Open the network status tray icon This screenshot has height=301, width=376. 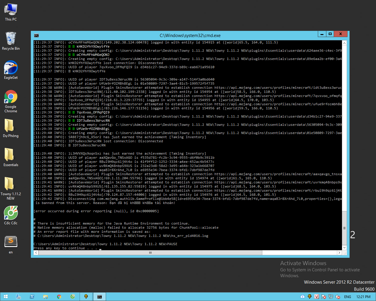pos(330,297)
